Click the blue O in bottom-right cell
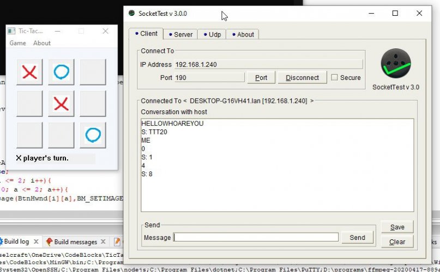Screen dimensions: 440x272 pyautogui.click(x=93, y=135)
